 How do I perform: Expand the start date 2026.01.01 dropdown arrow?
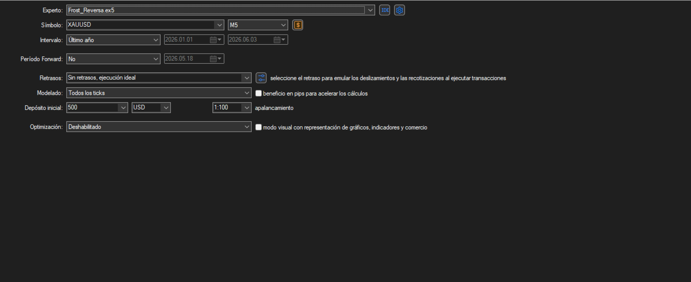(220, 40)
